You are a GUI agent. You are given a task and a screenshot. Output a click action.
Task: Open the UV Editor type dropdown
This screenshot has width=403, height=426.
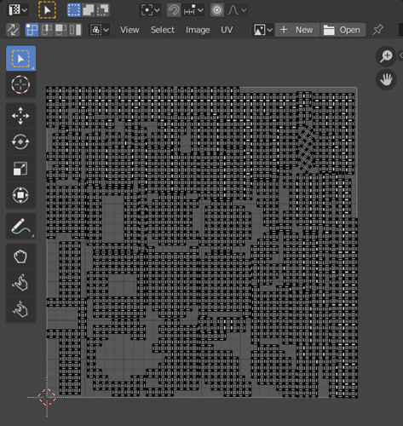click(18, 10)
